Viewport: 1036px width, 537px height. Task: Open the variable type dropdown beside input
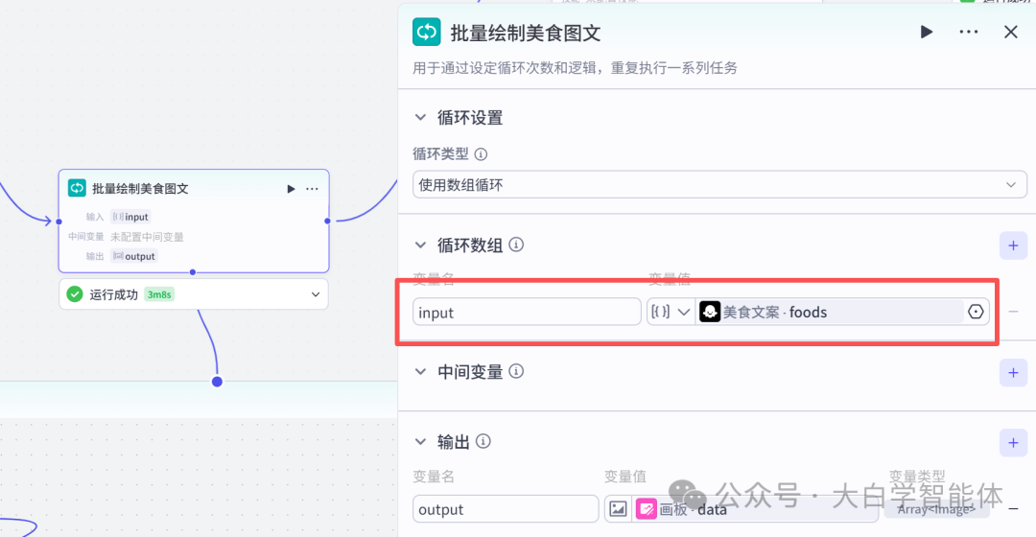click(671, 312)
